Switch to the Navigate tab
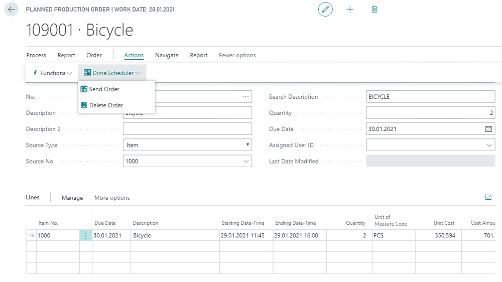Viewport: 502px width, 282px height. click(x=167, y=55)
